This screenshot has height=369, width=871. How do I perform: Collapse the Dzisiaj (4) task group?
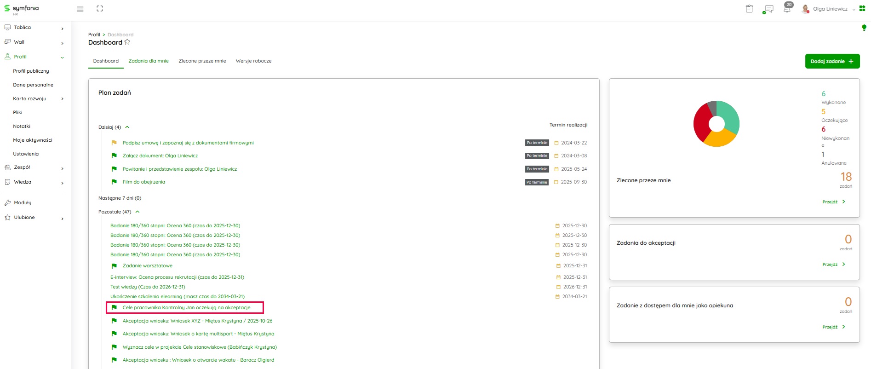coord(127,127)
